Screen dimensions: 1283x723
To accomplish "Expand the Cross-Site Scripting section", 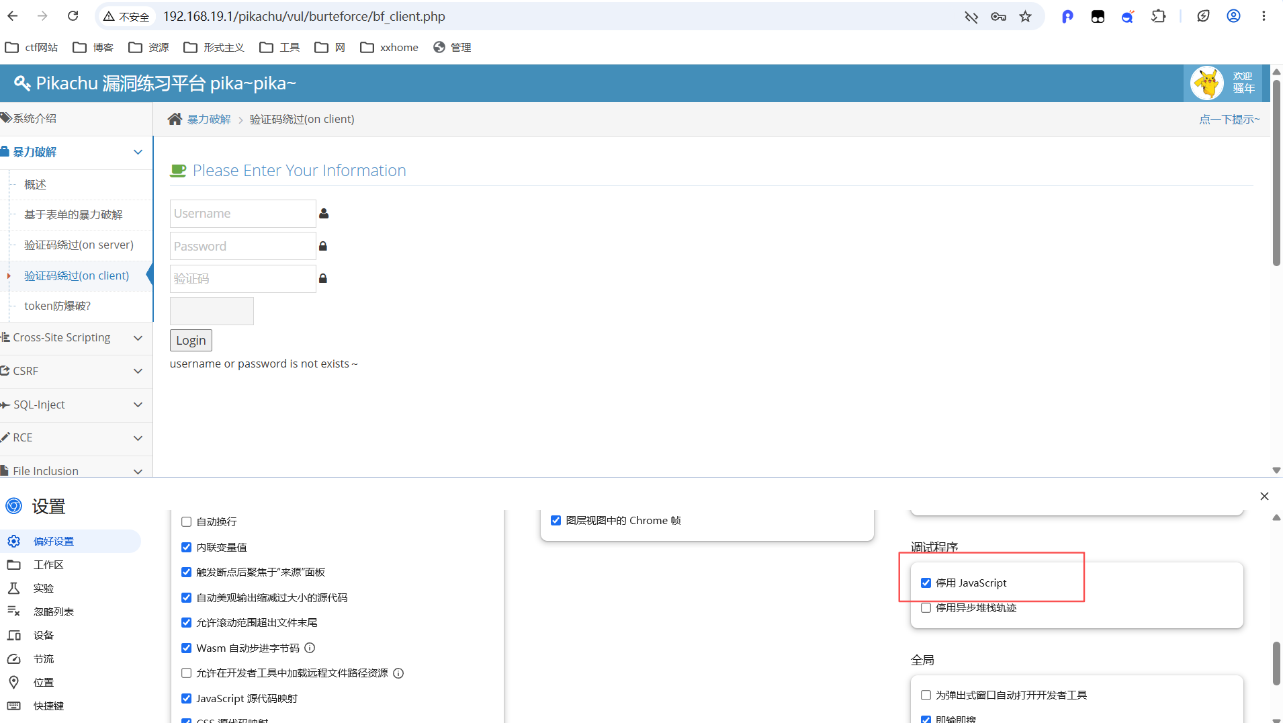I will click(76, 337).
